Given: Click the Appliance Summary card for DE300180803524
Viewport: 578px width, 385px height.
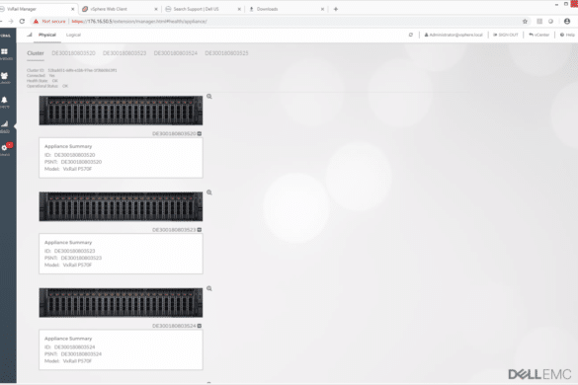Looking at the screenshot, I should tap(121, 350).
